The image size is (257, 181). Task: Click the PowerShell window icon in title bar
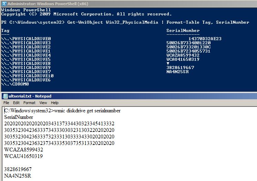[x=3, y=3]
